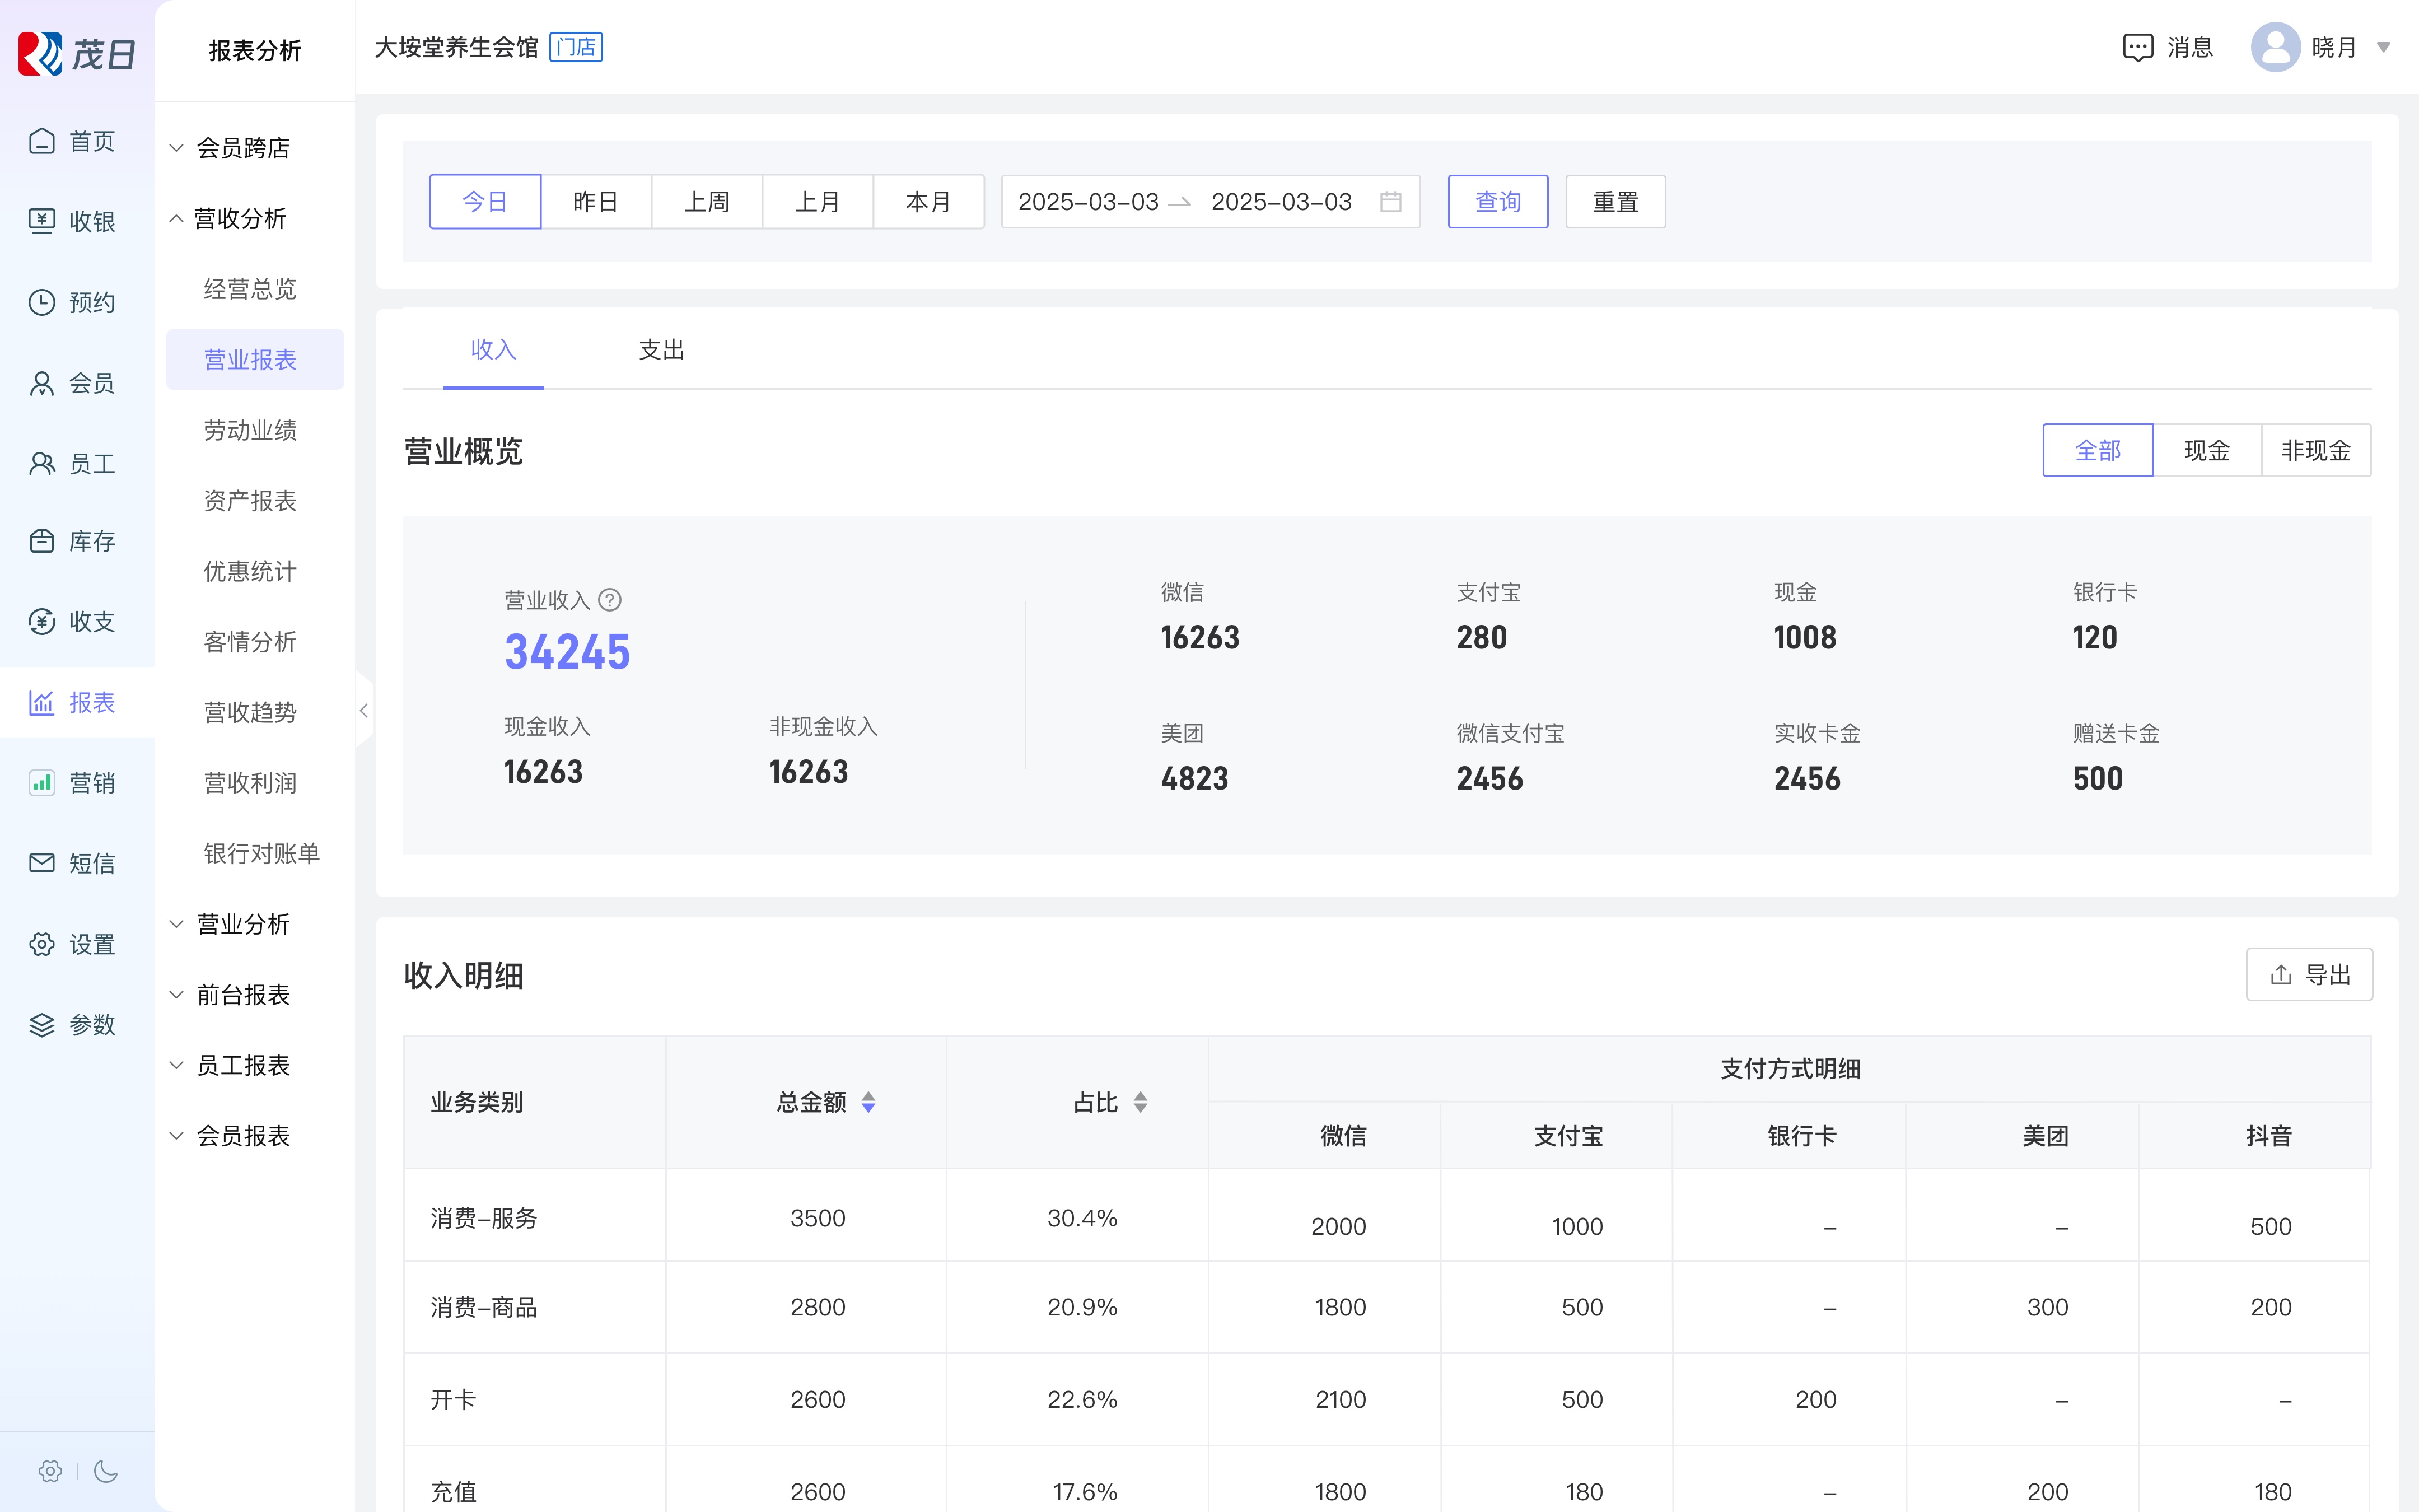
Task: Open the 预约 appointment clock icon
Action: tap(42, 302)
